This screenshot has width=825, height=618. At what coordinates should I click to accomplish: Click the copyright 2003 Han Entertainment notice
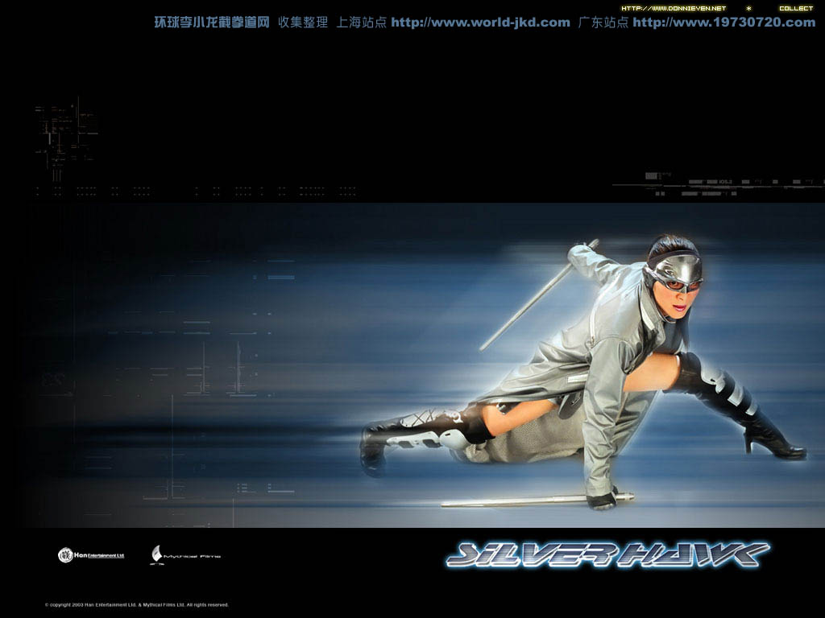(x=137, y=605)
